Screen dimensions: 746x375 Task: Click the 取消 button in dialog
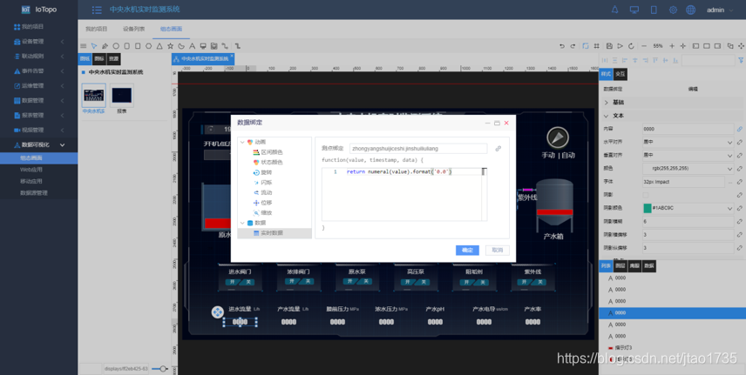(x=497, y=251)
